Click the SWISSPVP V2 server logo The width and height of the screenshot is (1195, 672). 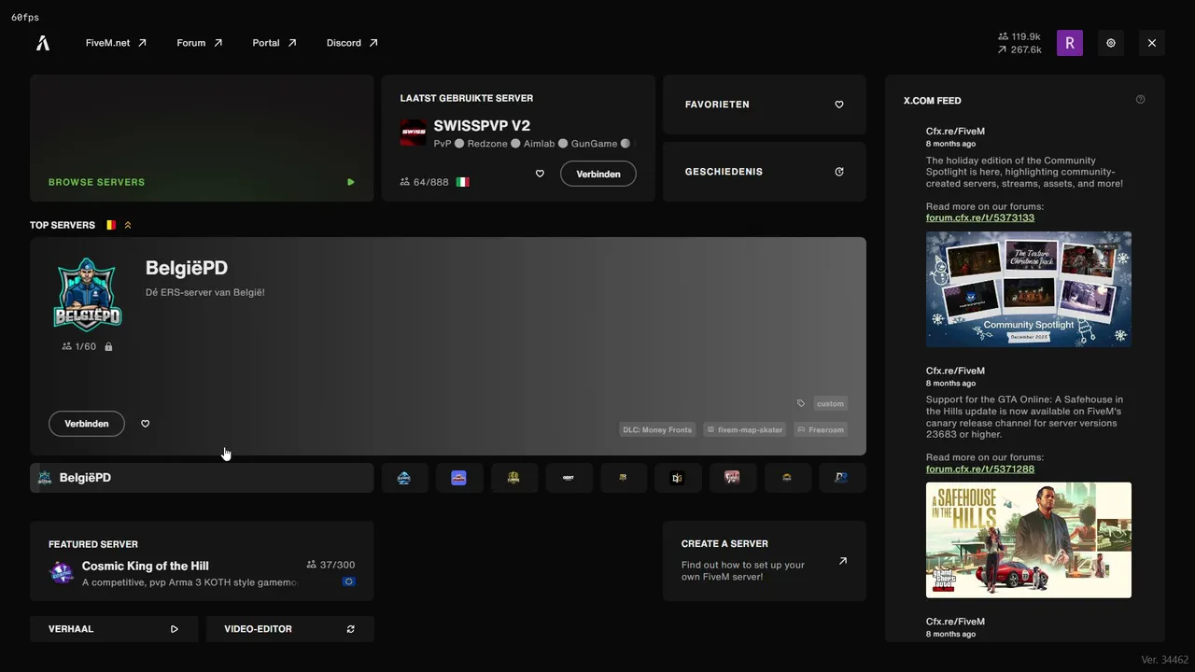click(x=414, y=133)
